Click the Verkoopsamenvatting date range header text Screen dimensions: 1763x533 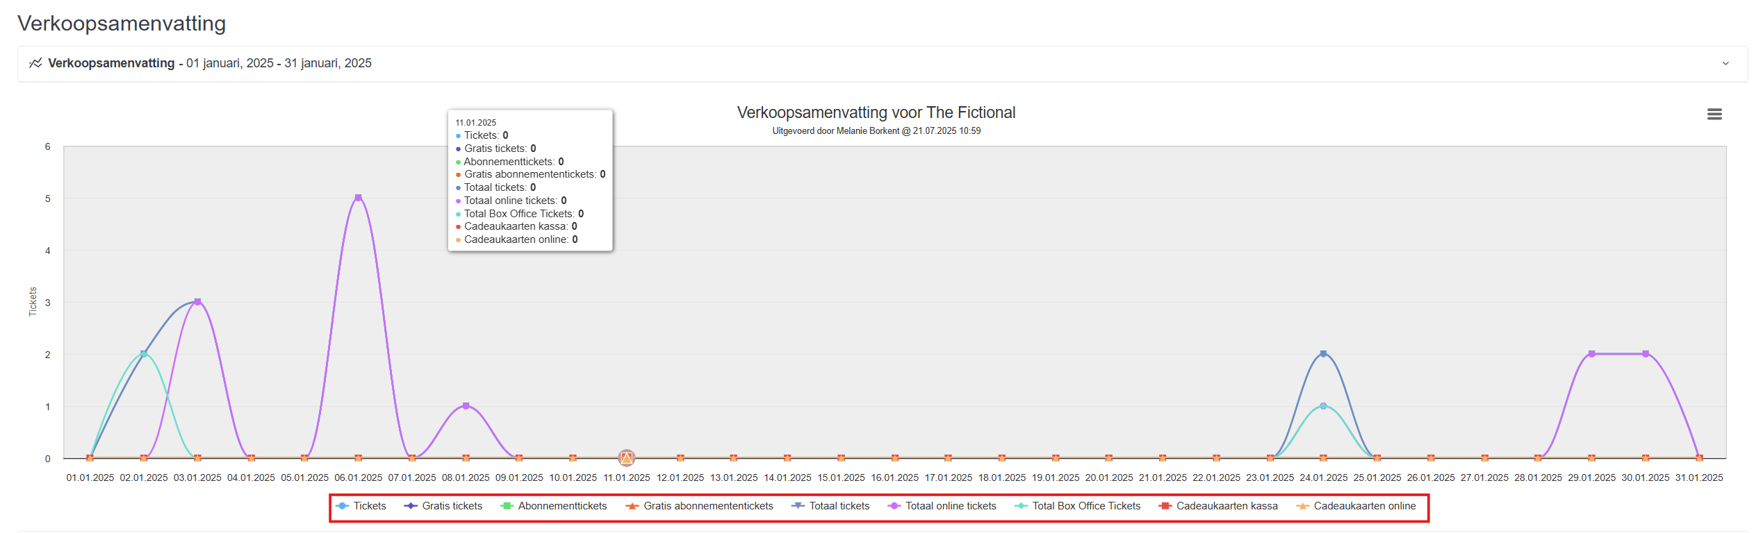pos(209,63)
